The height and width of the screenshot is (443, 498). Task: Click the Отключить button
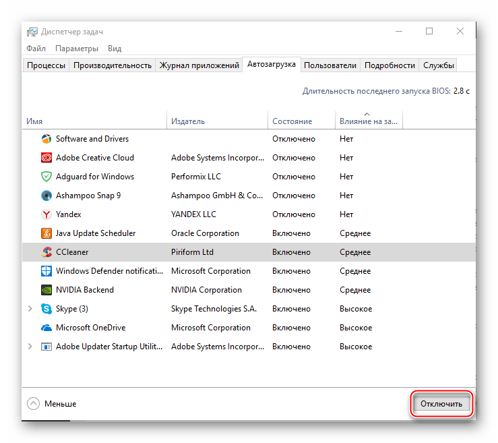(441, 404)
